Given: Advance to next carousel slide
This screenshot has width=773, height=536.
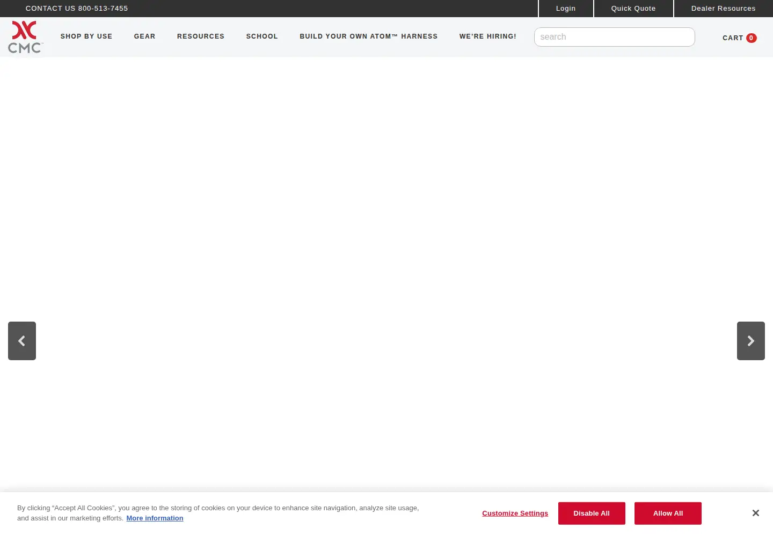Looking at the screenshot, I should coord(751,341).
